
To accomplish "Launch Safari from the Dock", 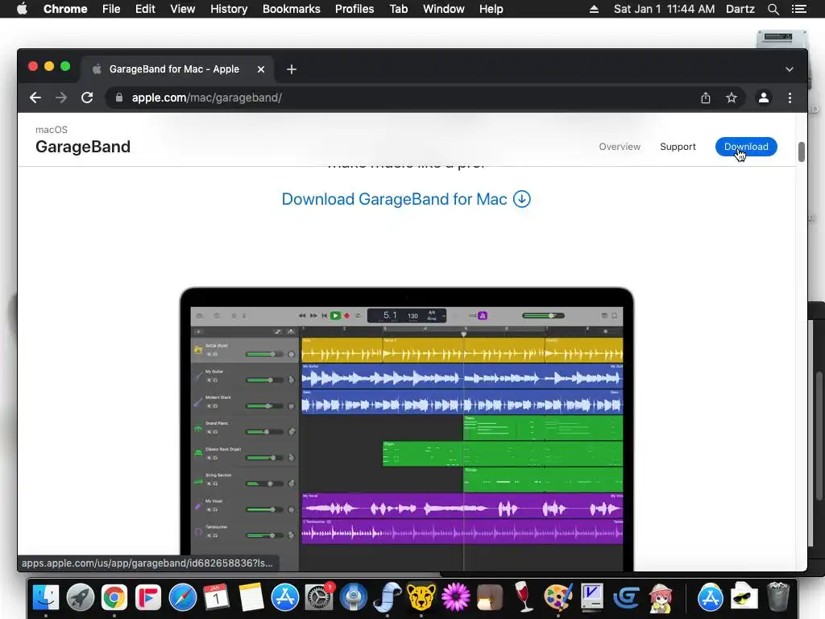I will [x=183, y=597].
